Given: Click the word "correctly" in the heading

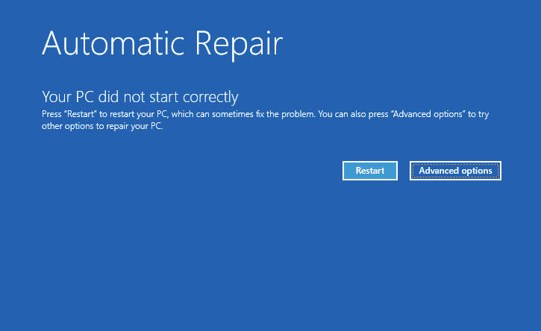Looking at the screenshot, I should [211, 97].
